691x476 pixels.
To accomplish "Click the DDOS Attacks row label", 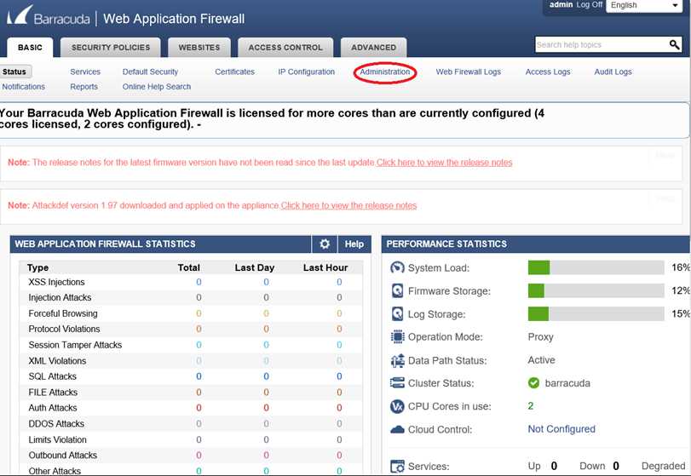I will tap(56, 423).
